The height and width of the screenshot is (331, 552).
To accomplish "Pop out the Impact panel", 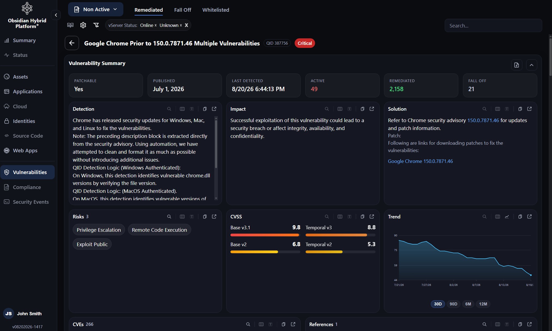I will 372,109.
